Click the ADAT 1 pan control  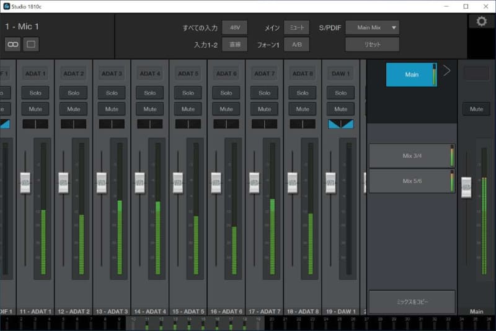pyautogui.click(x=35, y=124)
